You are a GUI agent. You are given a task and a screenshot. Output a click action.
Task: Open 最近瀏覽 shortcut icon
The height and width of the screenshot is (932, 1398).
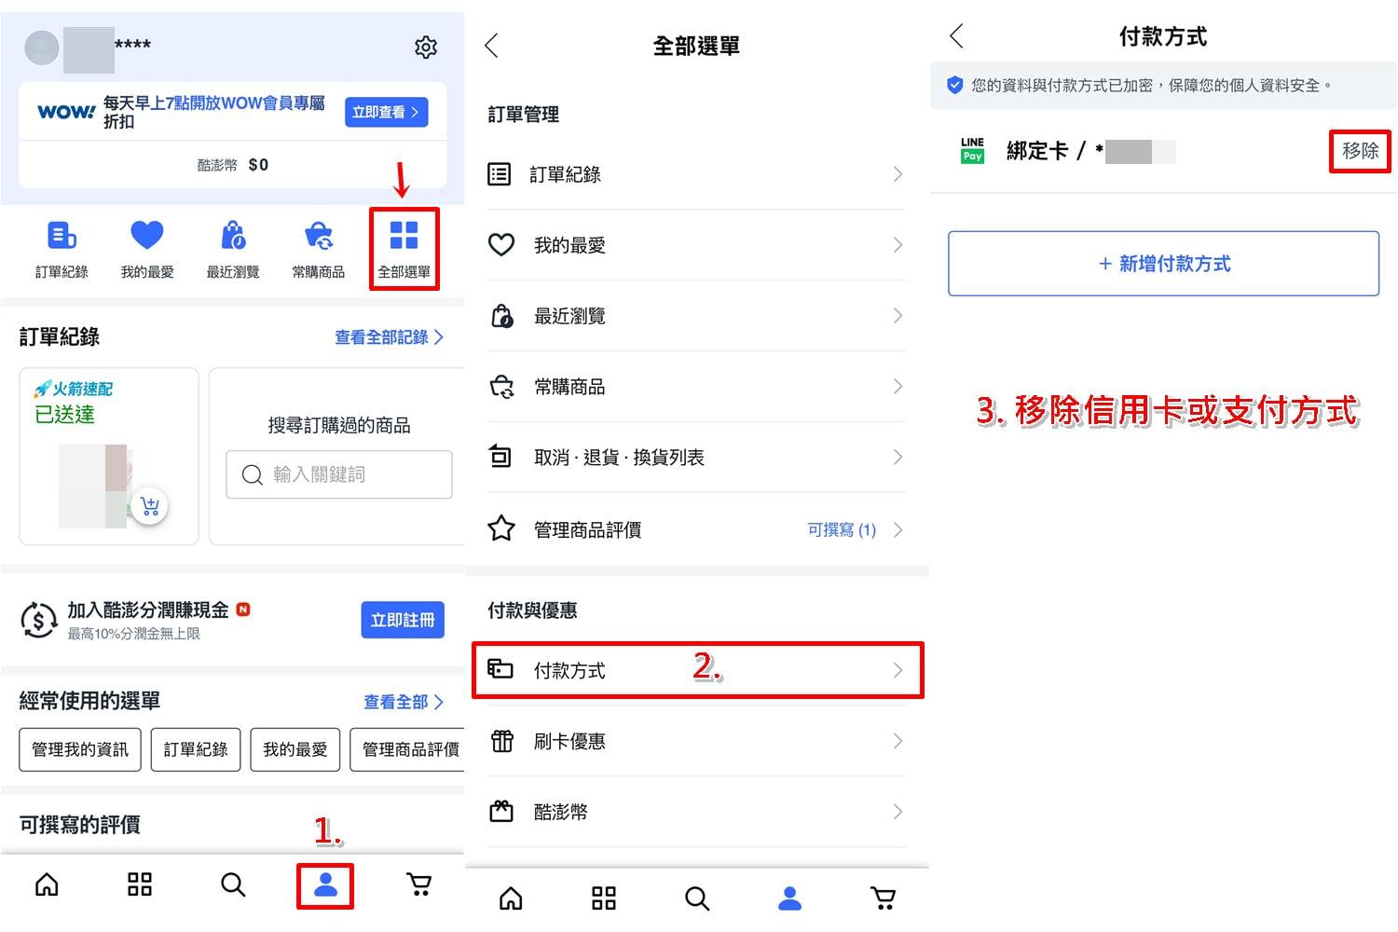233,235
